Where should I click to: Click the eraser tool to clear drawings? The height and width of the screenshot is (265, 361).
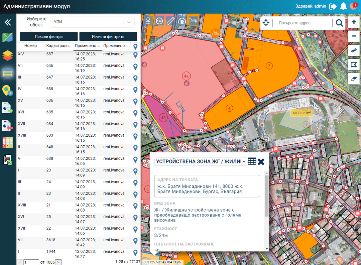tap(354, 79)
